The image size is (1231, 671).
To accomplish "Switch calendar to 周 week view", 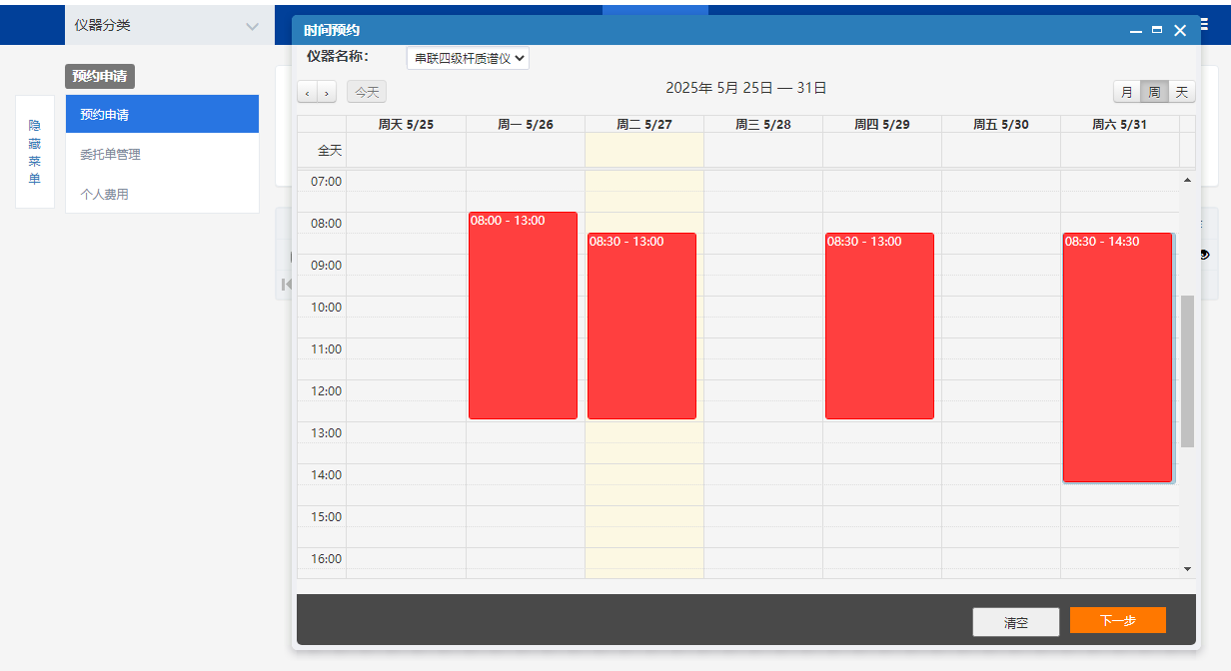I will click(1154, 92).
